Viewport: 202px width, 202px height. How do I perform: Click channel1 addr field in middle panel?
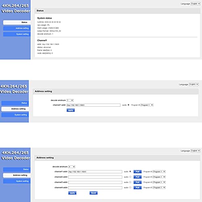point(93,105)
